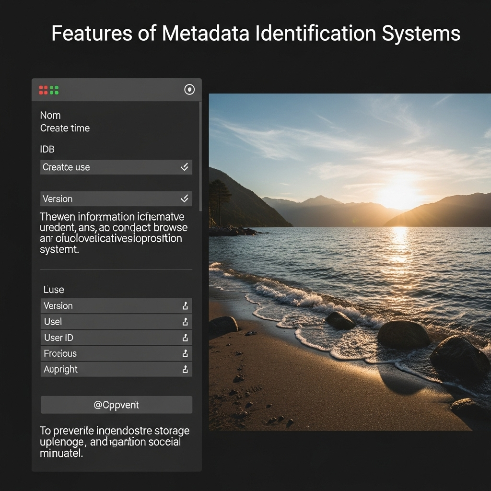Image resolution: width=491 pixels, height=491 pixels.
Task: Click the Features of Metadata Identification Systems title
Action: point(256,33)
